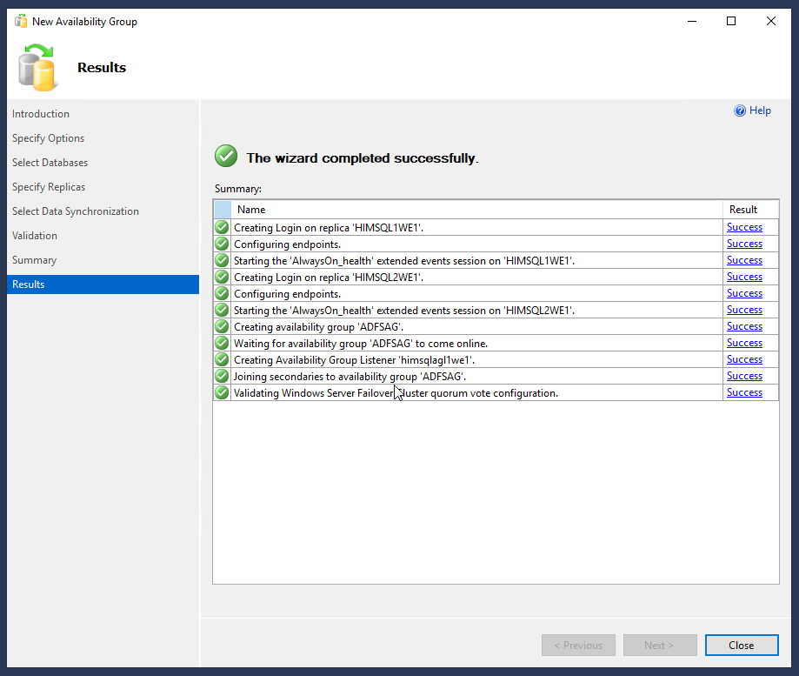The width and height of the screenshot is (799, 676).
Task: Click the Close button
Action: (742, 645)
